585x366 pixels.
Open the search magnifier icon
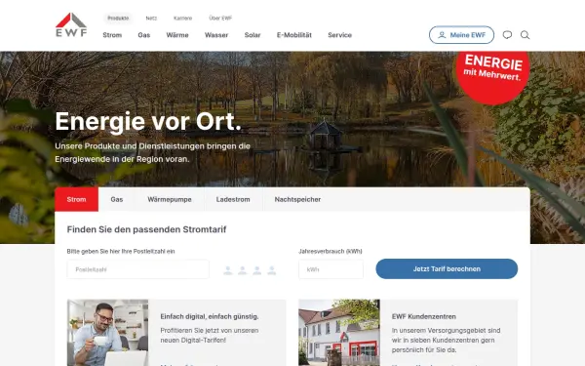525,35
